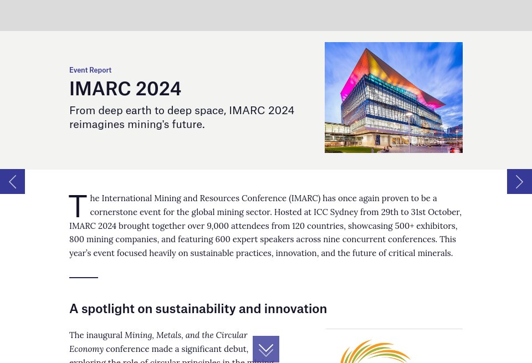Click the white chevron inside the right navigation tab

(519, 181)
